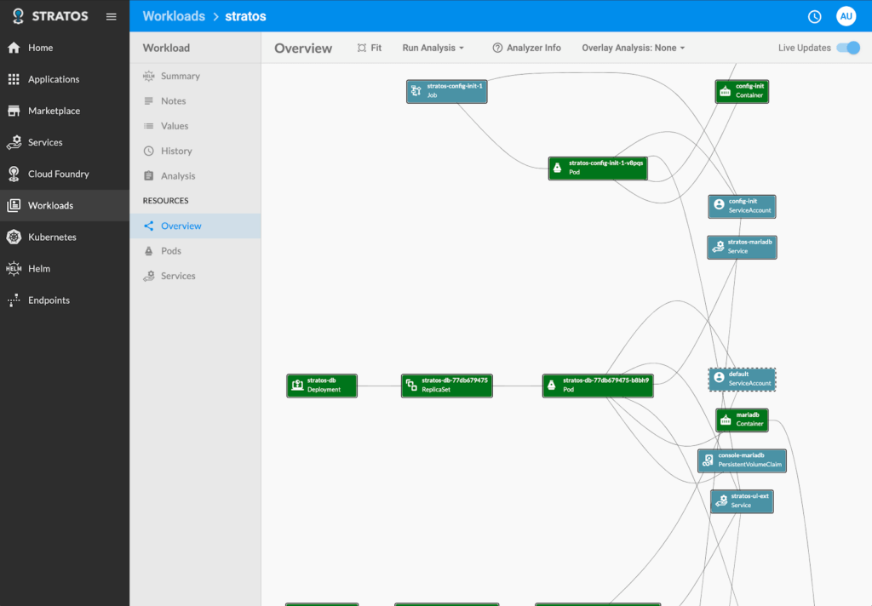Screen dimensions: 872x606
Task: Open Applications in the sidebar
Action: click(65, 79)
